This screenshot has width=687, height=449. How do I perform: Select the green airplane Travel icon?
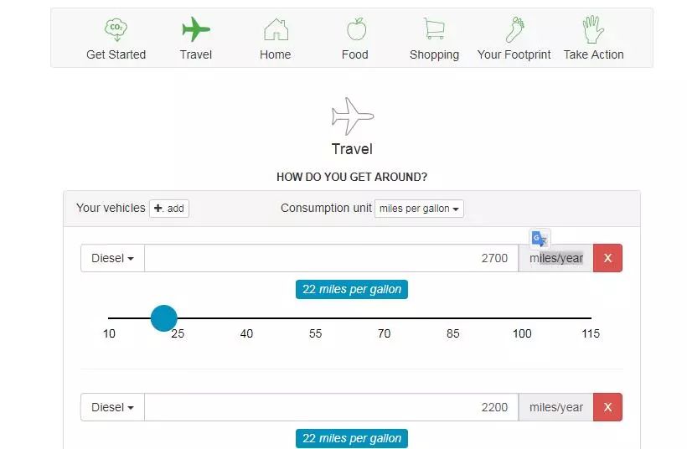(x=196, y=29)
